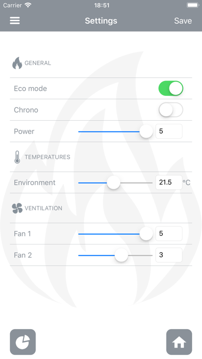This screenshot has height=359, width=202.
Task: Click the Fan 2 slider knob
Action: pos(121,255)
